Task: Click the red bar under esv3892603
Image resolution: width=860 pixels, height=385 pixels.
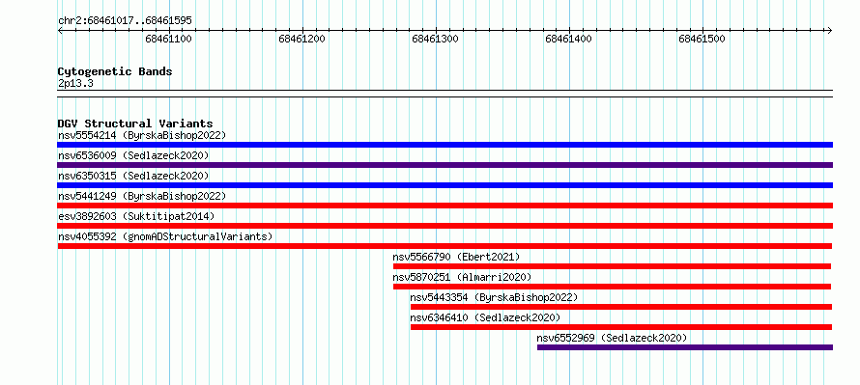Action: tap(444, 226)
